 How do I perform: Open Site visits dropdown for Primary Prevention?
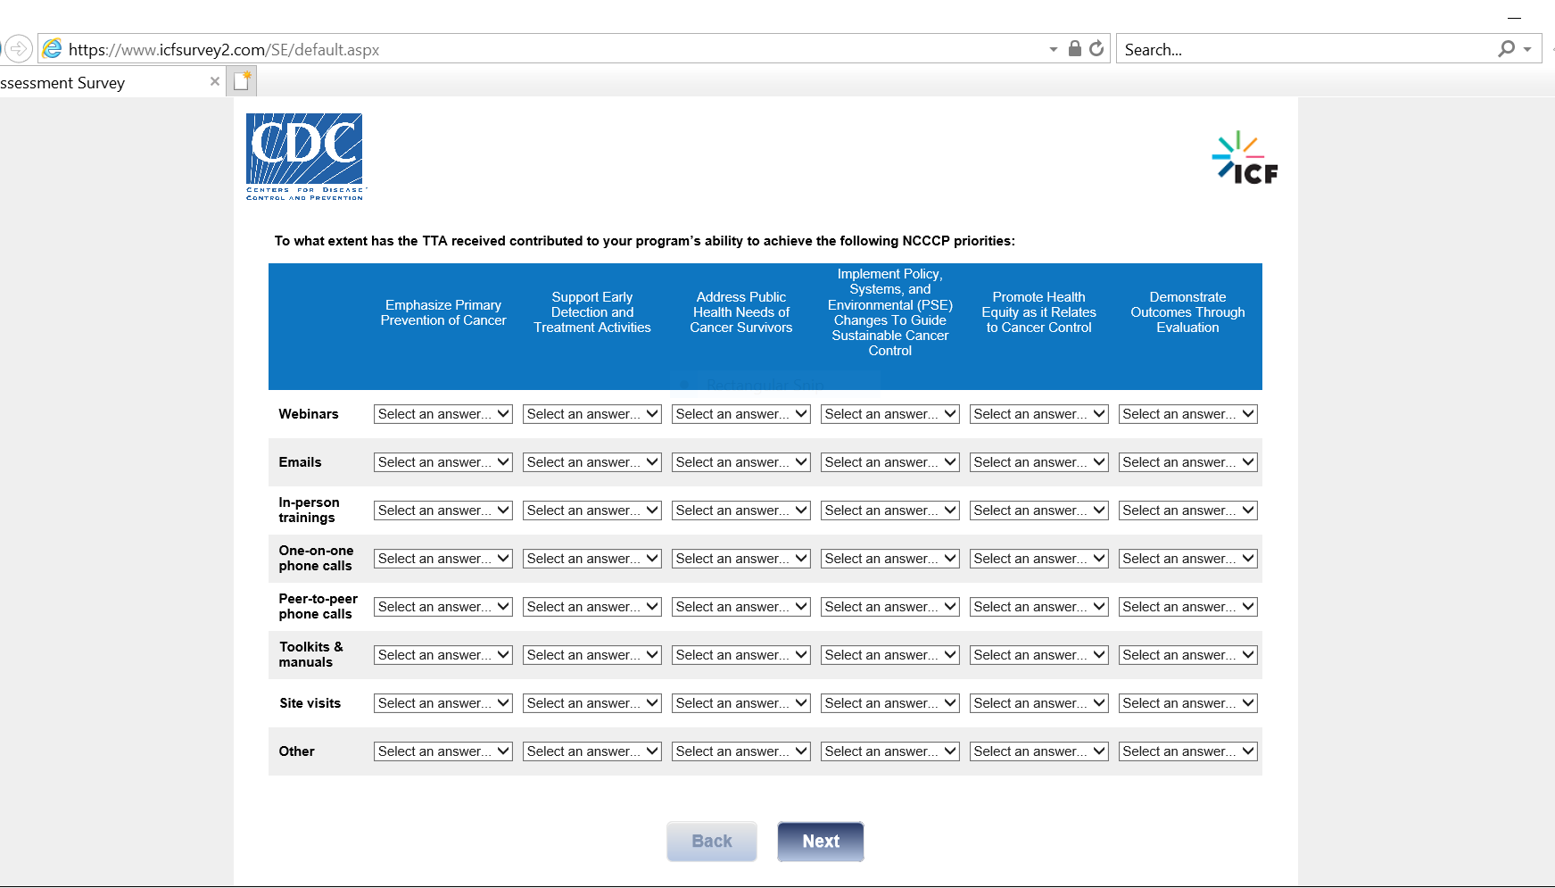pyautogui.click(x=443, y=703)
